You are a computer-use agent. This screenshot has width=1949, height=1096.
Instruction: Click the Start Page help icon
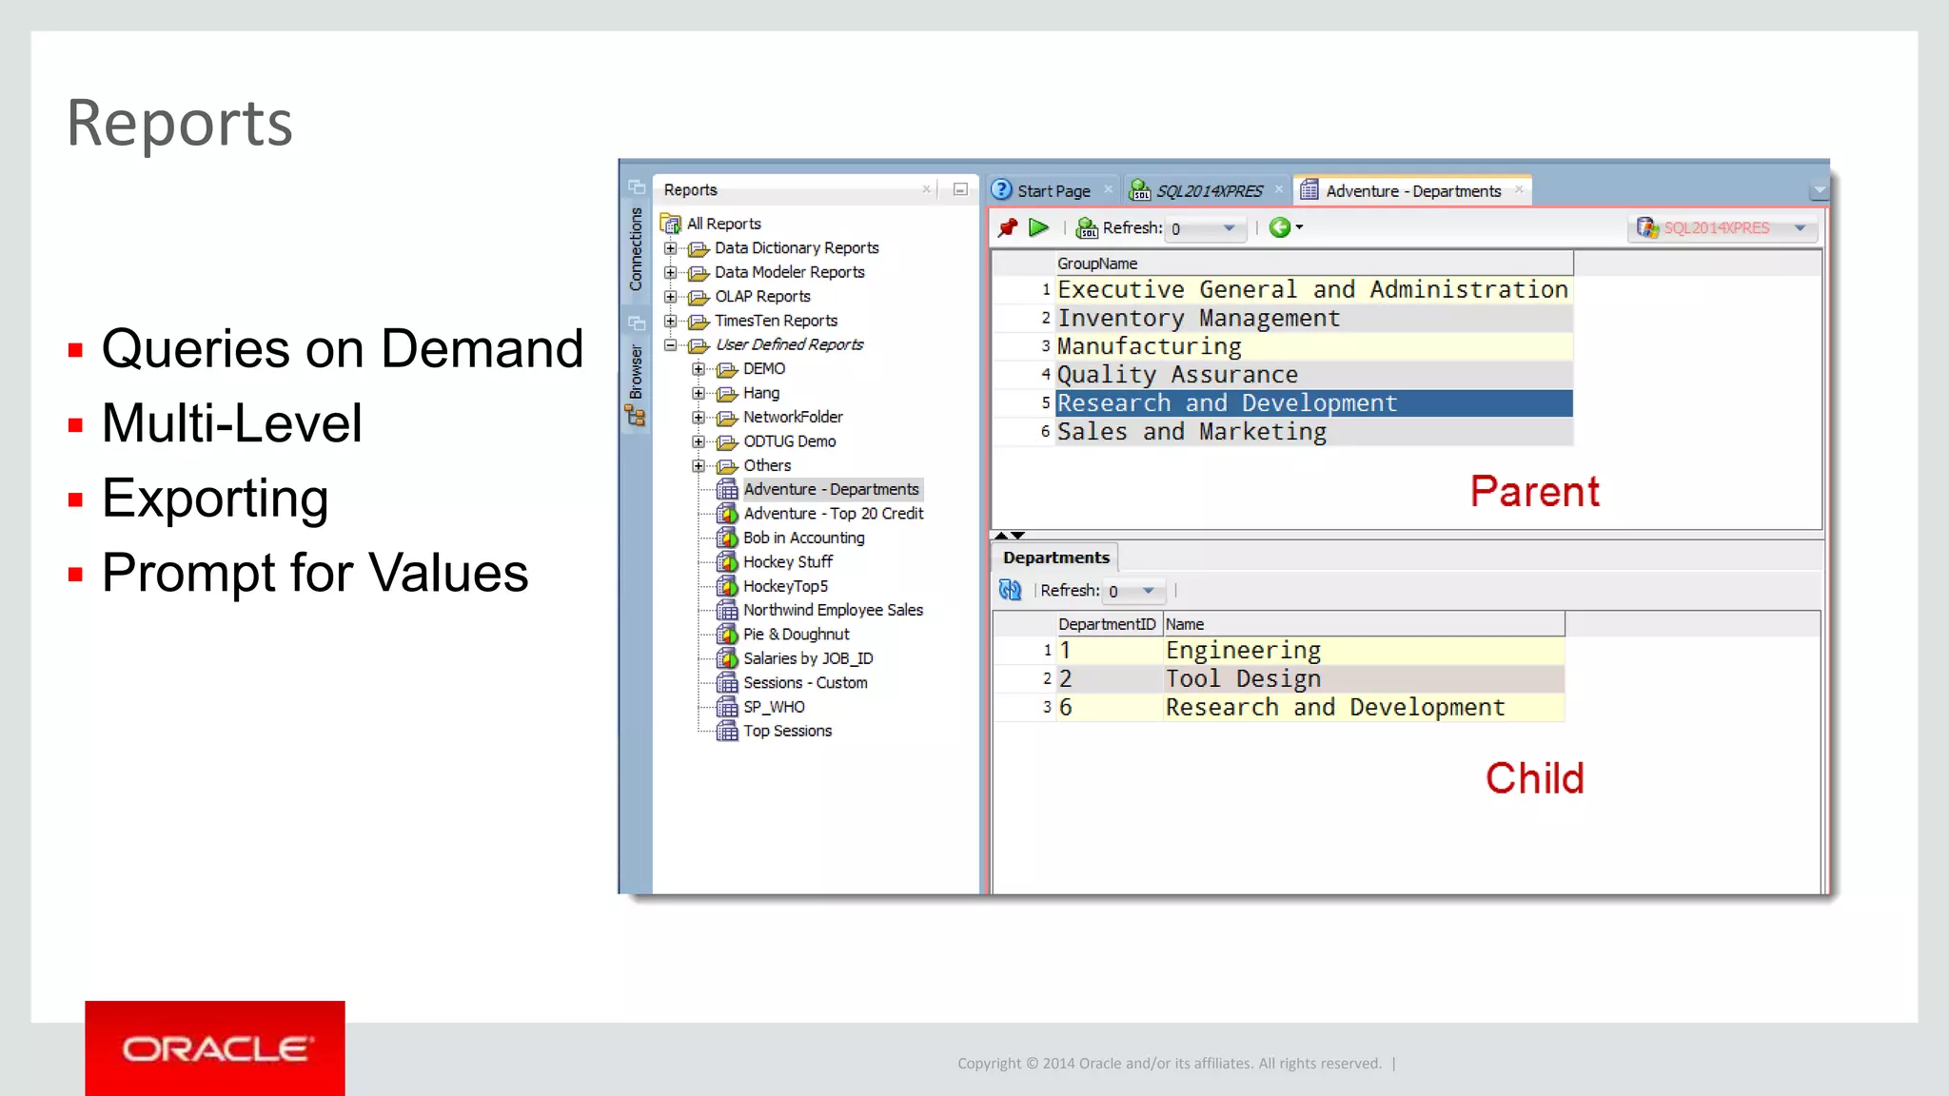pos(1001,189)
